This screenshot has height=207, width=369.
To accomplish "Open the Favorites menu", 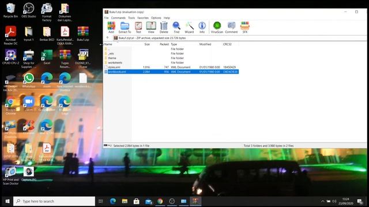I will [143, 18].
